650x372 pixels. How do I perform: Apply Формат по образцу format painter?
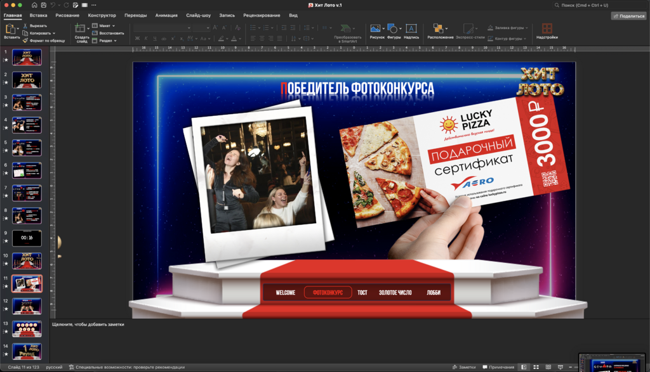pyautogui.click(x=44, y=41)
